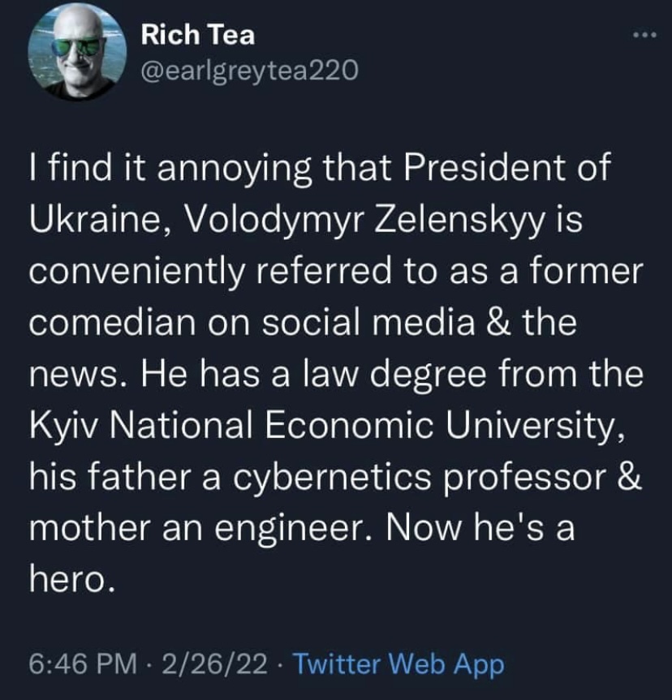Screen dimensions: 672x700
Task: Click the 6:46 PM timestamp
Action: click(x=81, y=664)
